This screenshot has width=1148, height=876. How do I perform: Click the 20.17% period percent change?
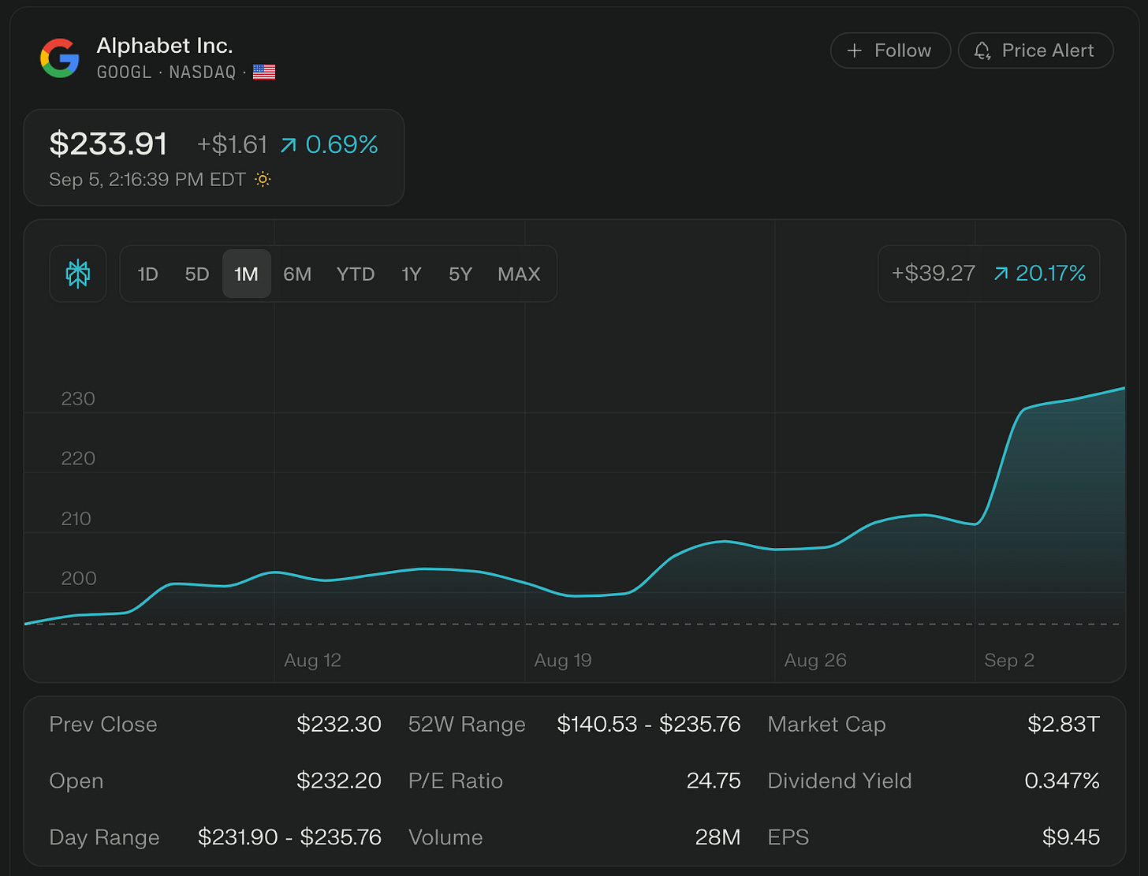pyautogui.click(x=1050, y=274)
